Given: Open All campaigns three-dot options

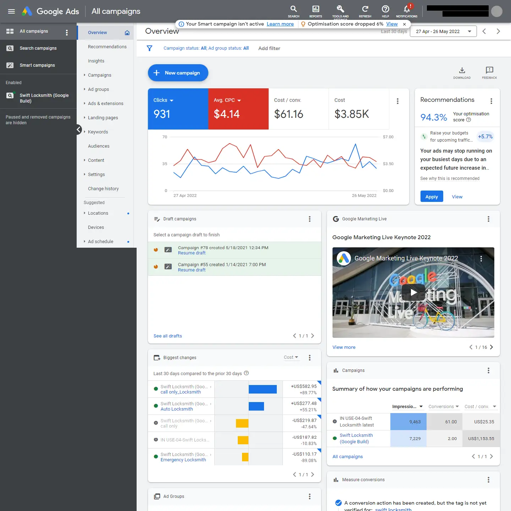Looking at the screenshot, I should (x=67, y=33).
